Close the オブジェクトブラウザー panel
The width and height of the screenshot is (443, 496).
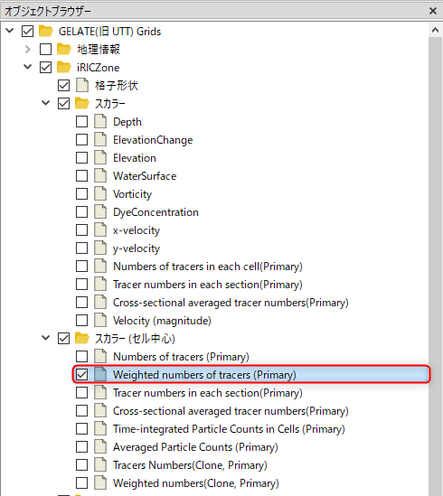pyautogui.click(x=433, y=11)
